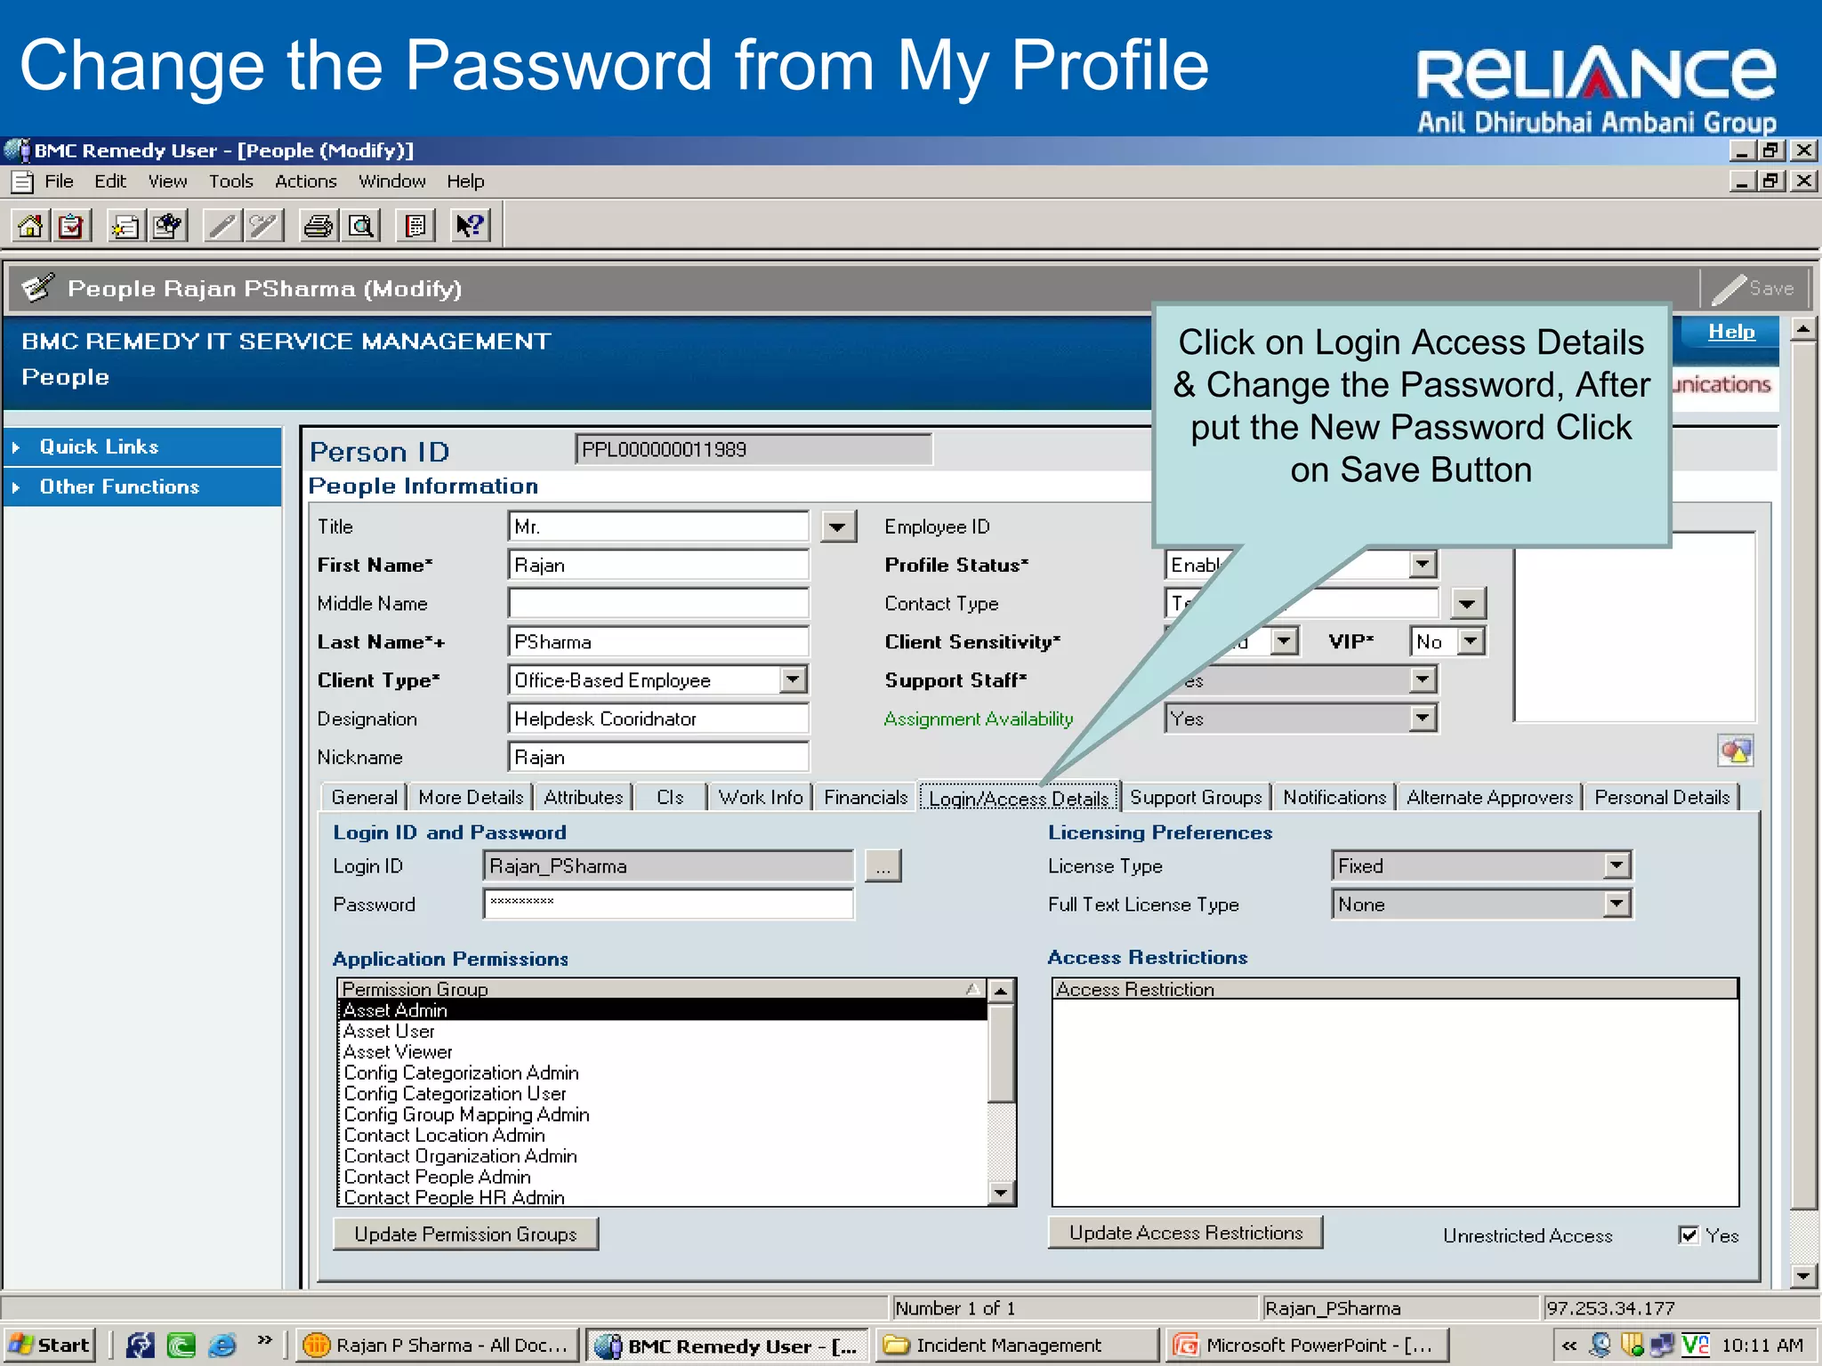Click the form vertical scrollbar down arrow

1803,1276
